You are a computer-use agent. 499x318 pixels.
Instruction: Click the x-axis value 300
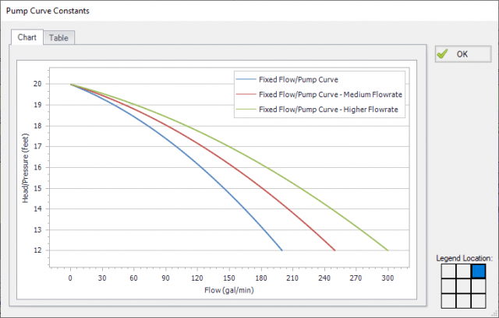click(x=388, y=278)
